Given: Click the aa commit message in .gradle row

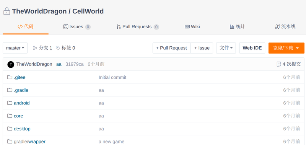Looking at the screenshot, I should pos(101,90).
